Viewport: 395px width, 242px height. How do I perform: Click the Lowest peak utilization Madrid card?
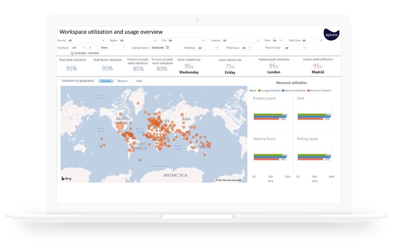coord(318,66)
